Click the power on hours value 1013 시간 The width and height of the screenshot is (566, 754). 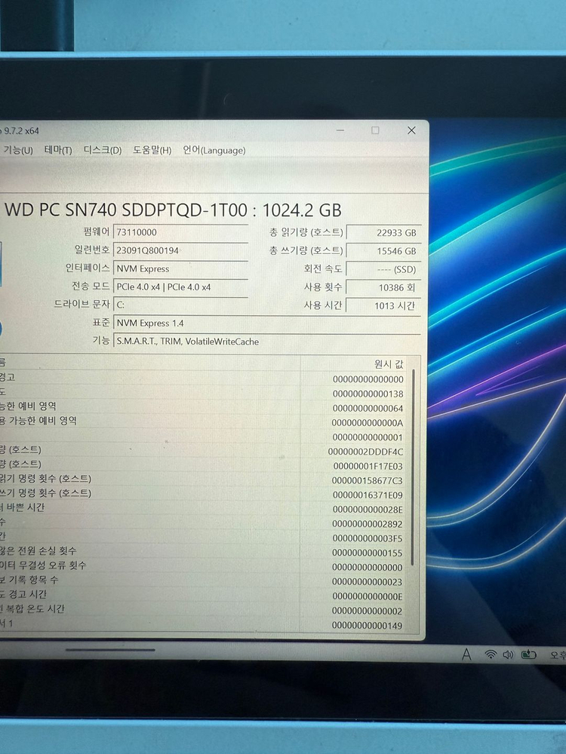[383, 306]
